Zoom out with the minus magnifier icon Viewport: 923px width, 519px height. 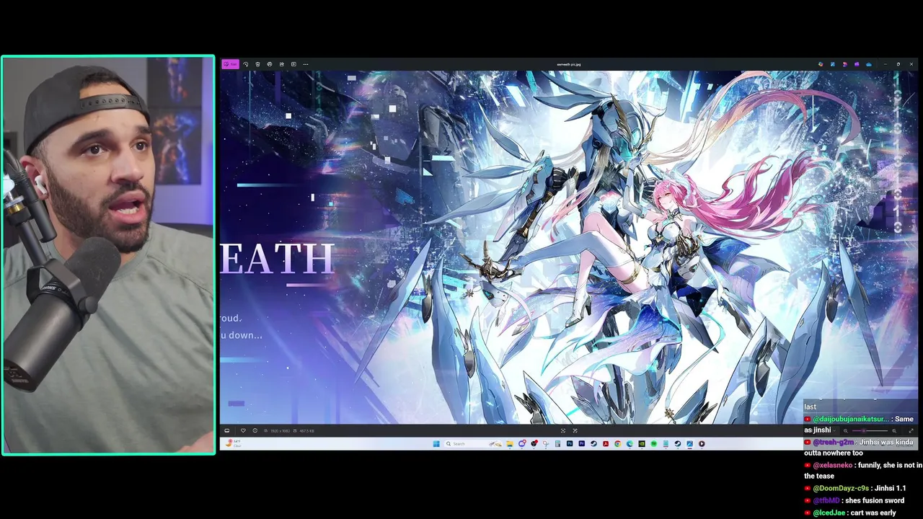coord(846,431)
